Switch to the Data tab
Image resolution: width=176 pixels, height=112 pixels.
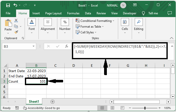tap(88, 13)
